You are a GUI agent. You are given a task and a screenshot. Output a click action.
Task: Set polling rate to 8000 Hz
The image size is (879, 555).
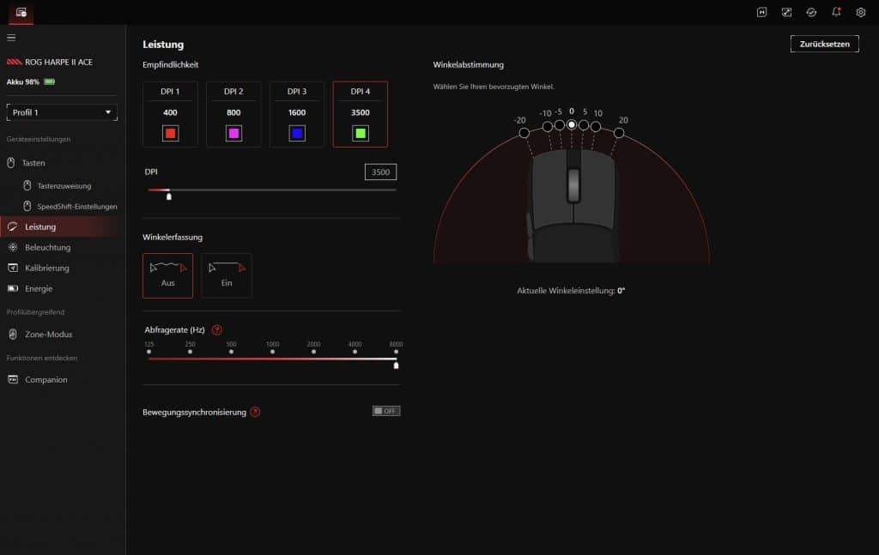(396, 352)
